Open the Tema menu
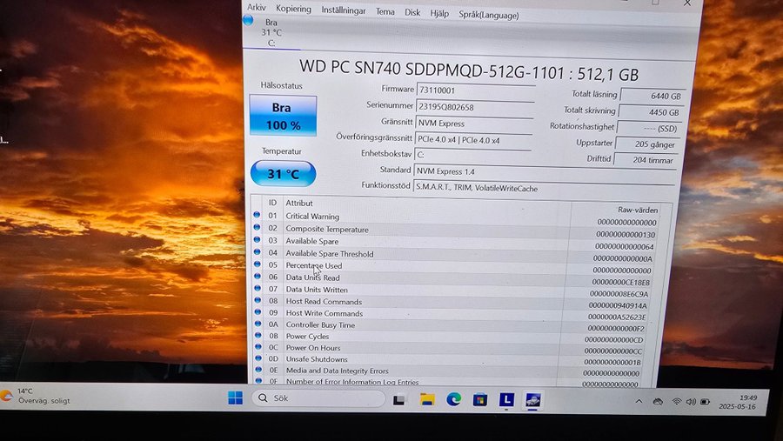Image resolution: width=783 pixels, height=441 pixels. pyautogui.click(x=385, y=11)
